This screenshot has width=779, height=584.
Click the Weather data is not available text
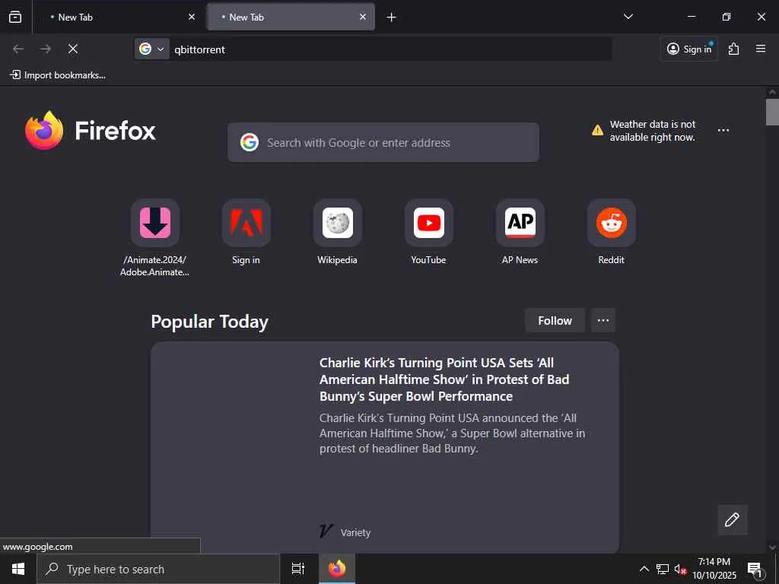[653, 131]
